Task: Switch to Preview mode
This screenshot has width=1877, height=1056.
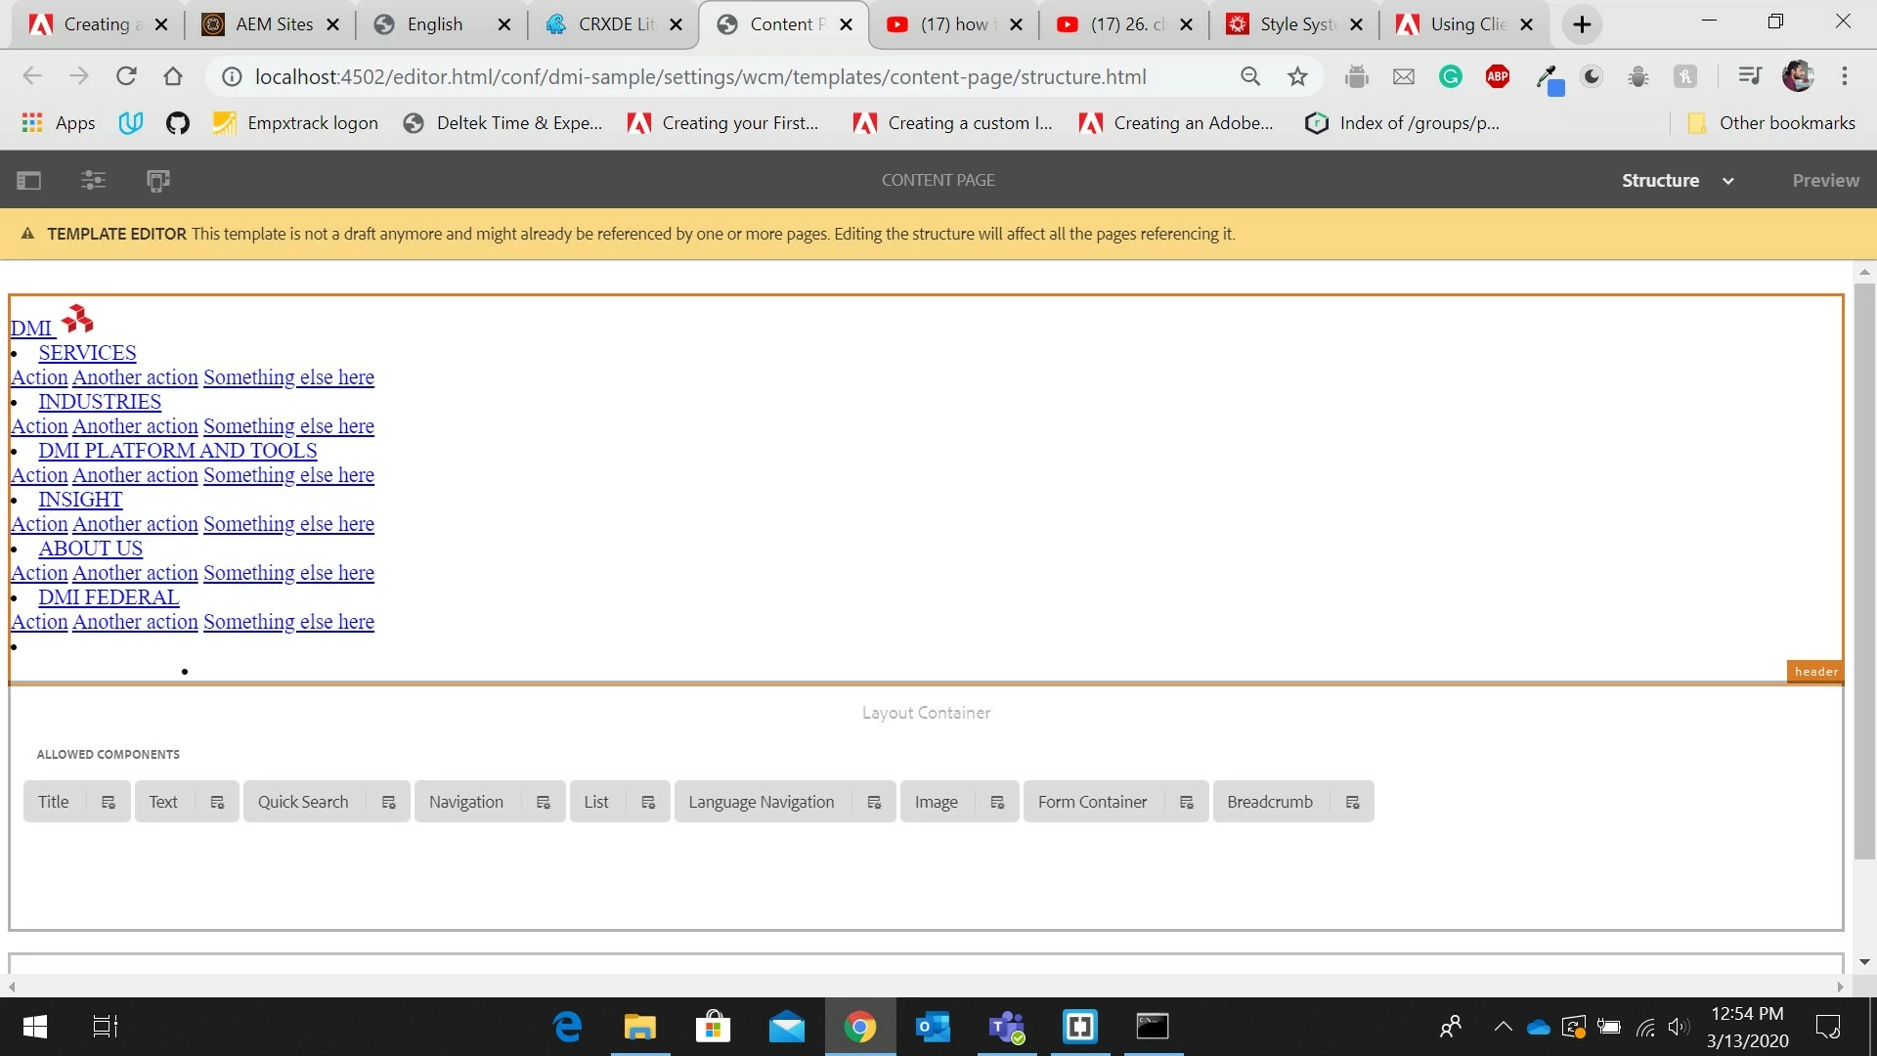Action: click(x=1825, y=180)
